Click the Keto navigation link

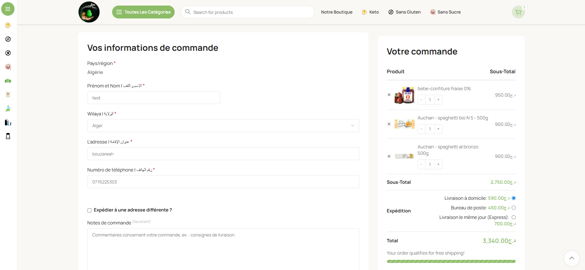point(370,12)
